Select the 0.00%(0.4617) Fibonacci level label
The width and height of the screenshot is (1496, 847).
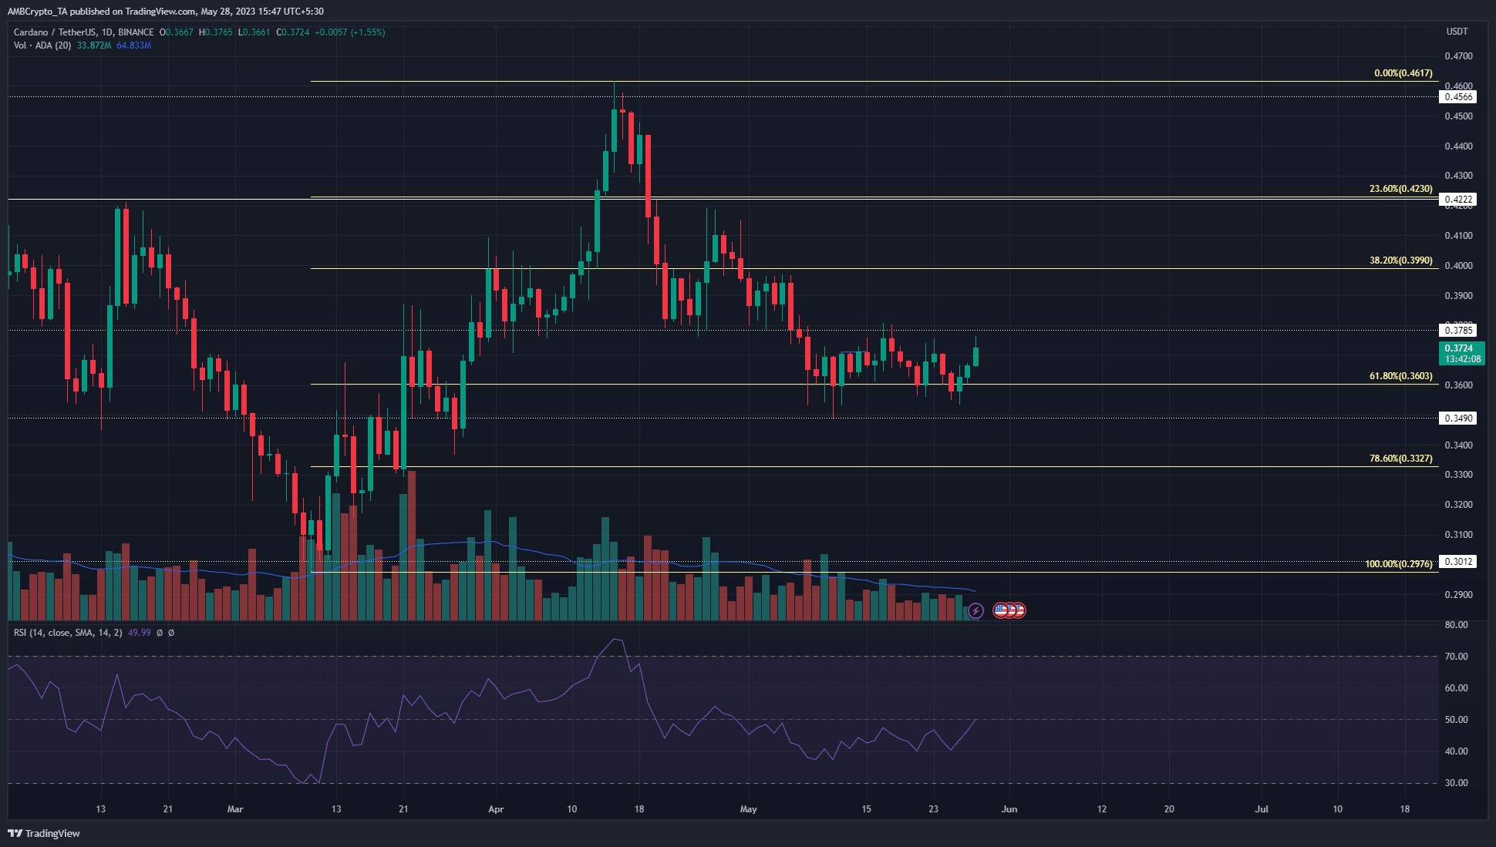pos(1403,73)
